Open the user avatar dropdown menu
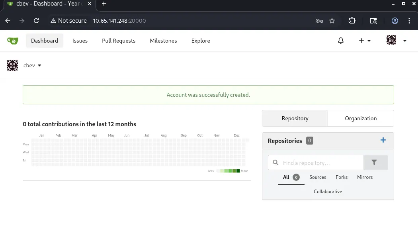Viewport: 418px width, 227px height. coord(396,41)
